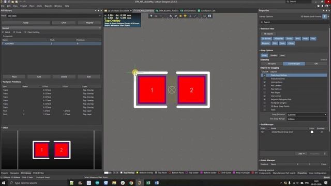Toggle Via Centers snapping checkbox
This screenshot has height=186, width=331.
(264, 96)
